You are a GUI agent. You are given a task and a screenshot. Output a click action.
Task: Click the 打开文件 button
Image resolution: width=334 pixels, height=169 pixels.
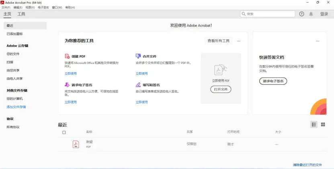(x=221, y=90)
